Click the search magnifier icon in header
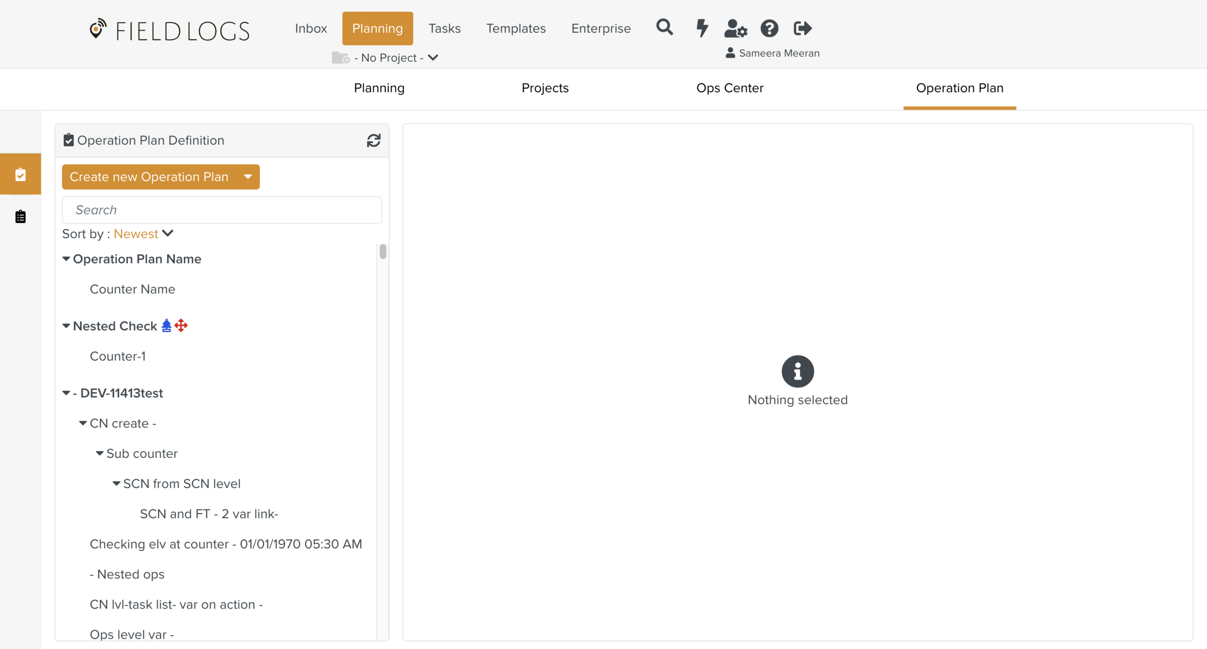1207x649 pixels. tap(664, 28)
